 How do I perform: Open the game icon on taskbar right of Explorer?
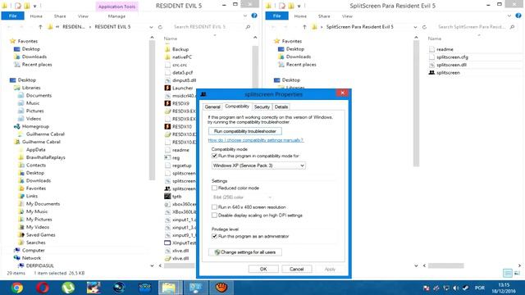(x=221, y=288)
